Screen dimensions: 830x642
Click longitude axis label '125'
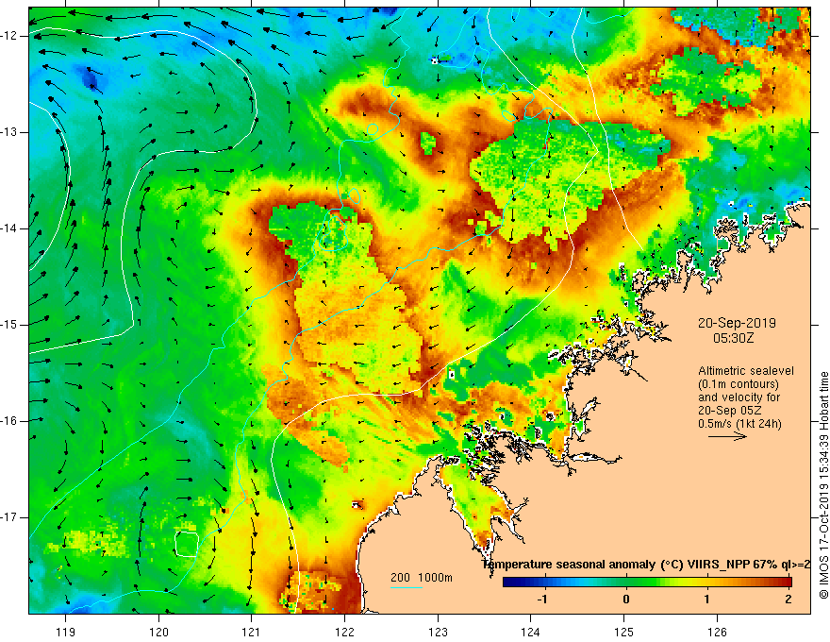[x=624, y=632]
